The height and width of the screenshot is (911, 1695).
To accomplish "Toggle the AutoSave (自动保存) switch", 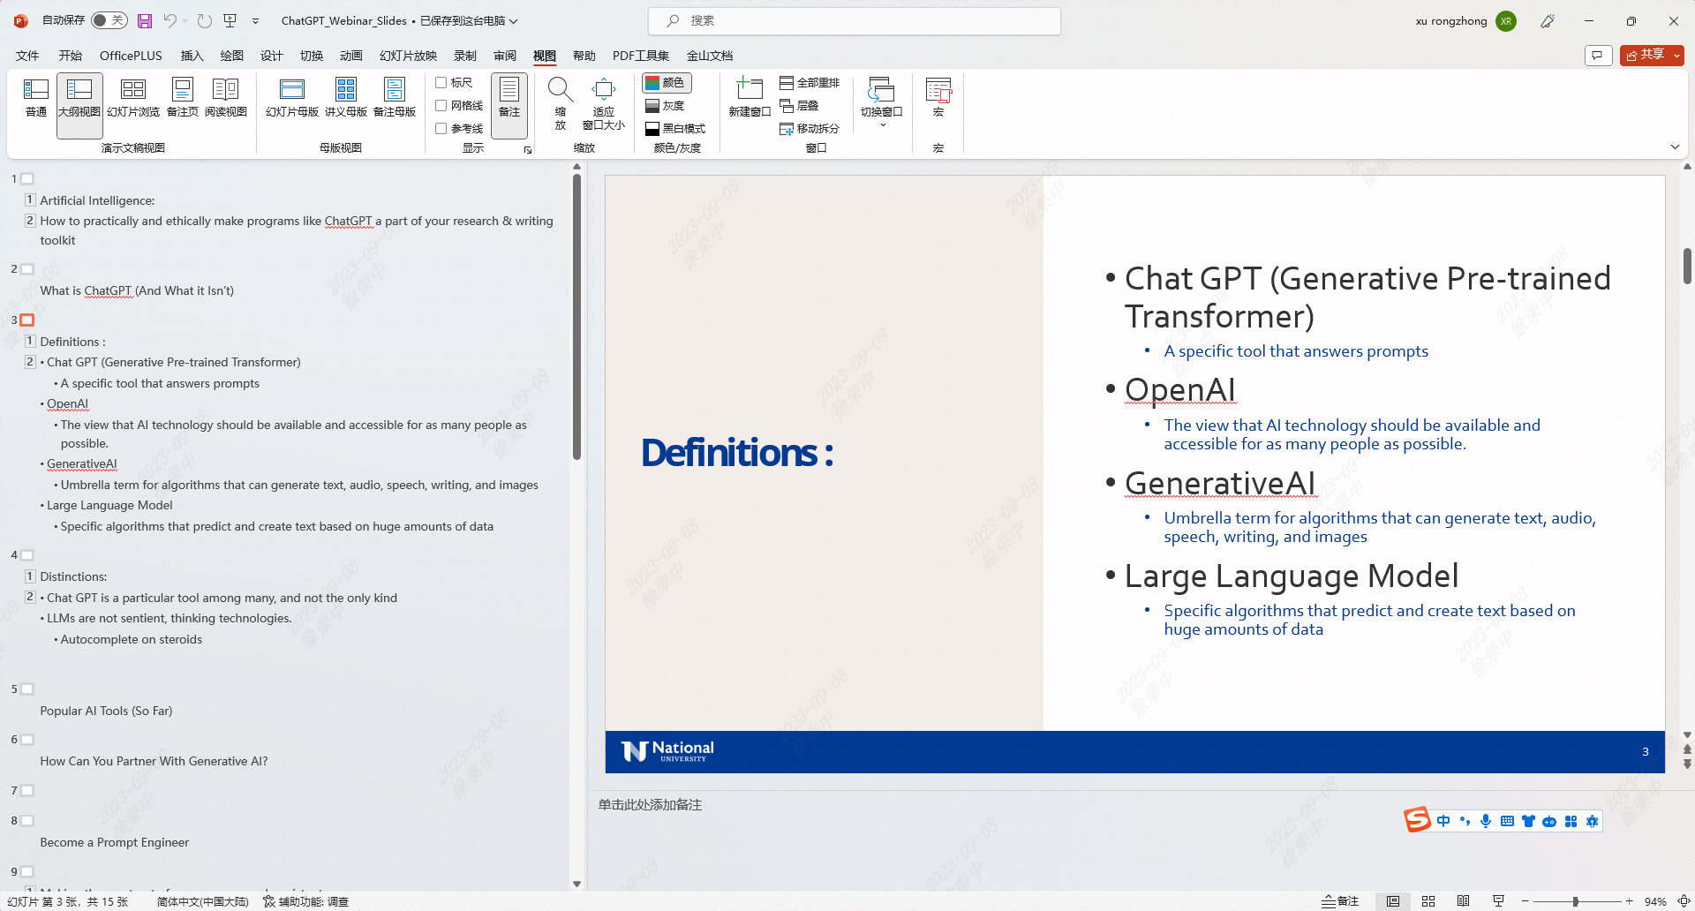I will 109,20.
